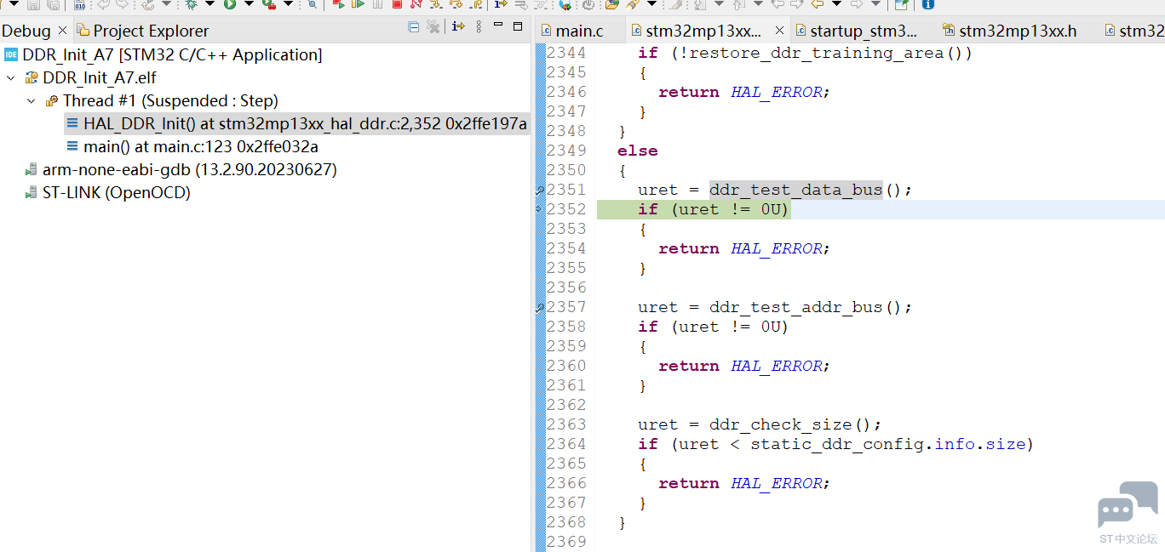Open dropdown next to External Tools icon

point(288,4)
